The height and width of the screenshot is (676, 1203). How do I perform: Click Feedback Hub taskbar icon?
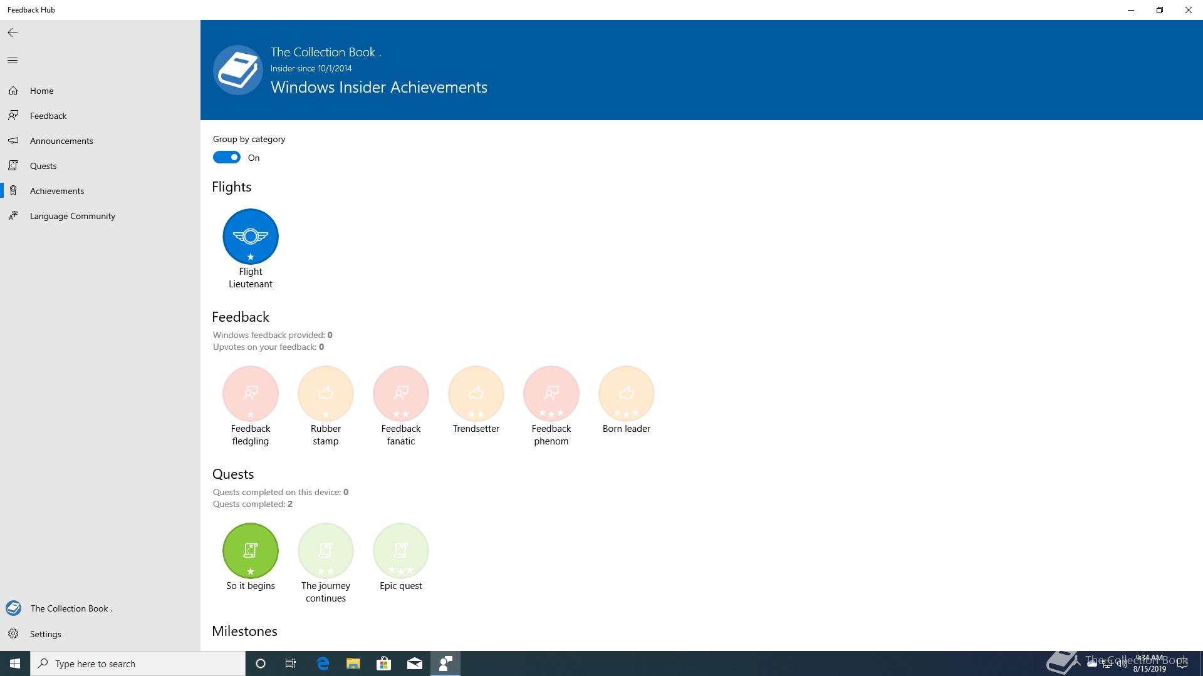click(445, 663)
